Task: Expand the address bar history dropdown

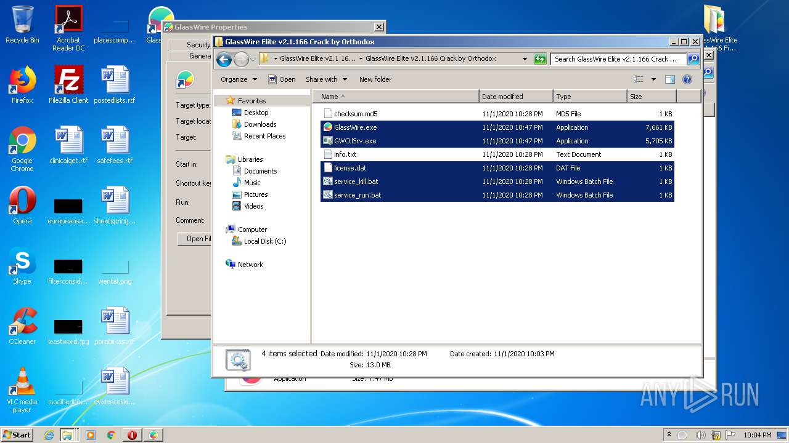Action: [x=525, y=59]
